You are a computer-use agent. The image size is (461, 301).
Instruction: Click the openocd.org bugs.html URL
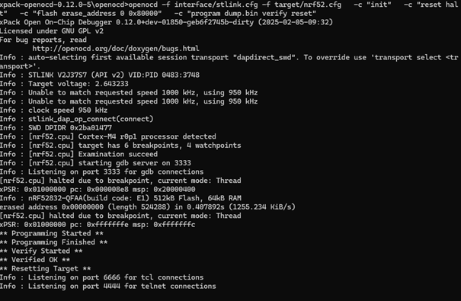(116, 49)
